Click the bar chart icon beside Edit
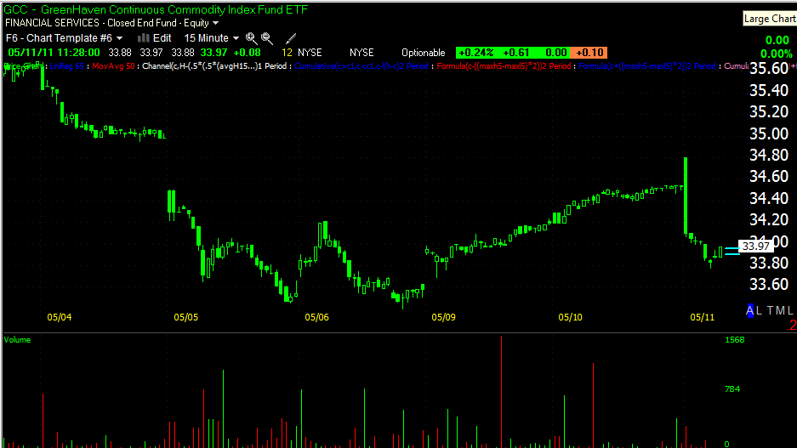797x448 pixels. click(144, 38)
